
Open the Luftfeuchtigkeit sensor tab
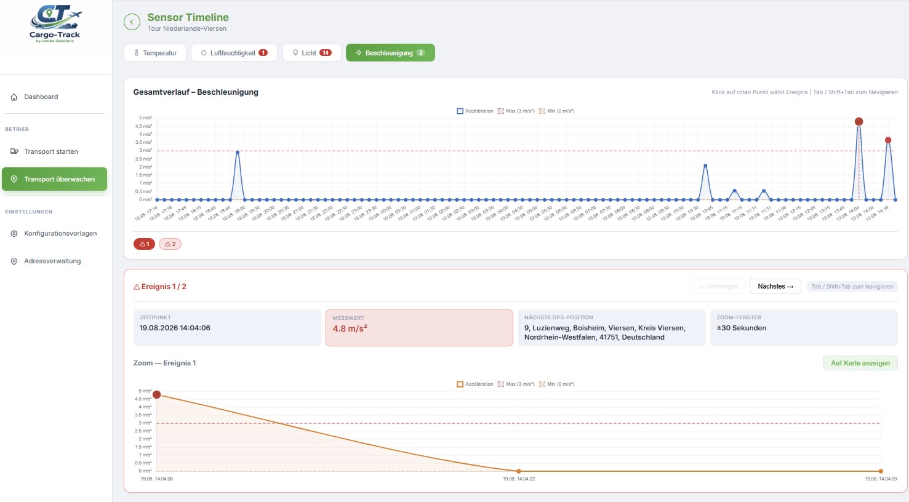pos(234,53)
